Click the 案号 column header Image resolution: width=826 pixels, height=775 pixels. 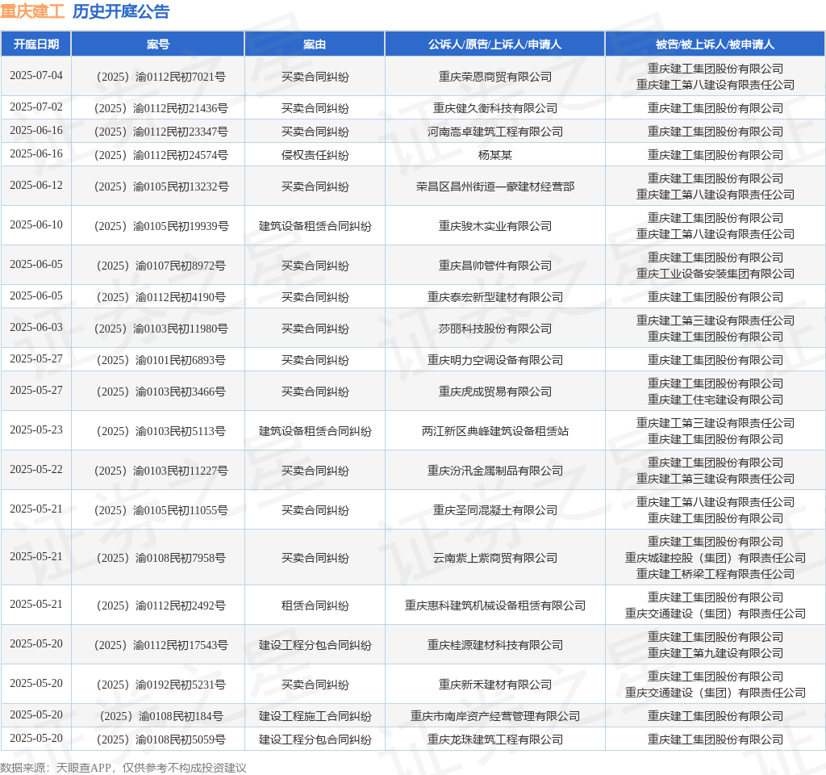coord(157,44)
